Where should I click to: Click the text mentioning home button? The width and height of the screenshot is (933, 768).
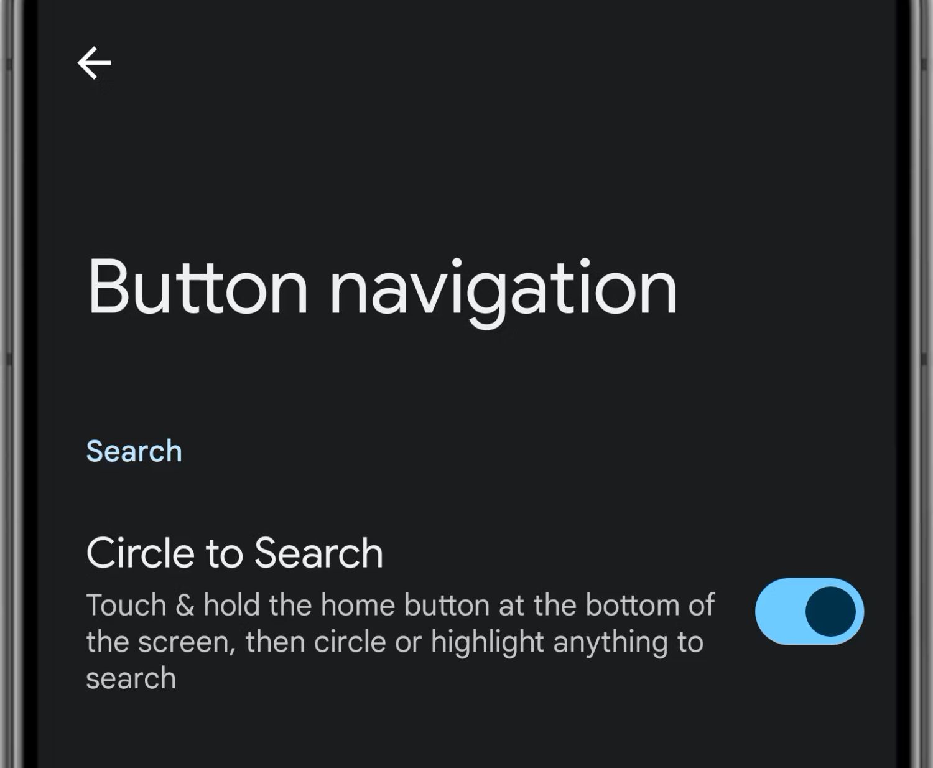point(399,606)
